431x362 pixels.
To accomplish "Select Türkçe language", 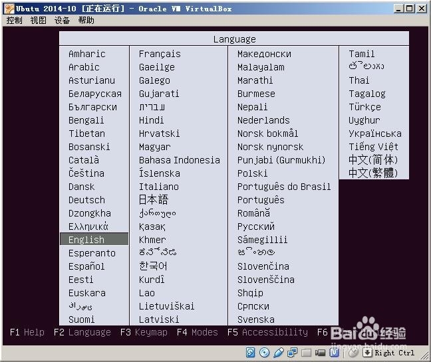I will (x=364, y=107).
